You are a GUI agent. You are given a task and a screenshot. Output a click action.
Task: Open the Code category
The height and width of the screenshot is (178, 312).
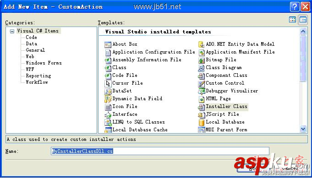coord(31,38)
